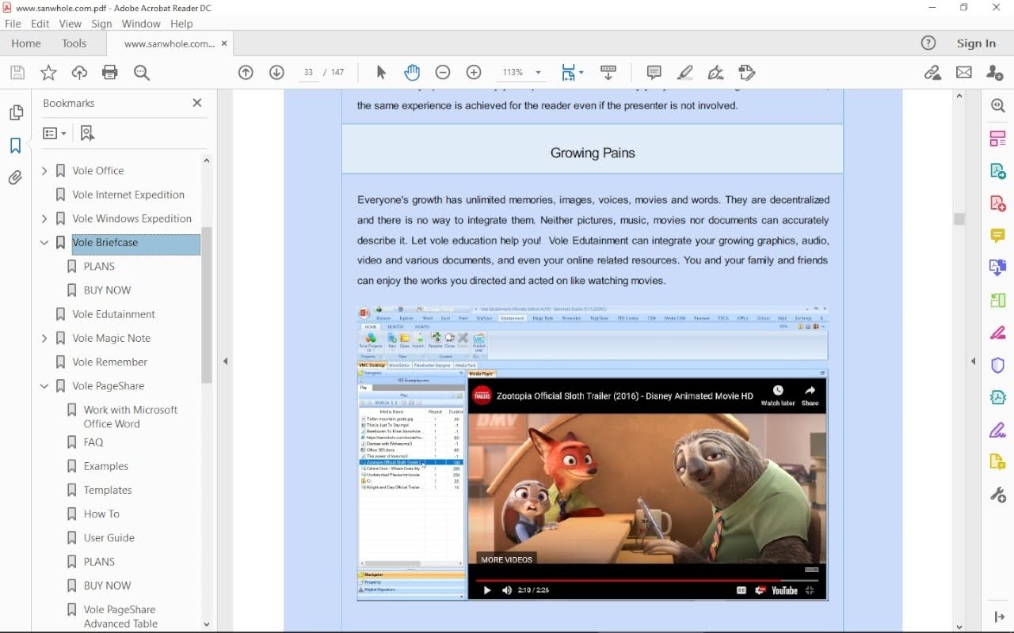1014x633 pixels.
Task: Upload the file to cloud storage
Action: click(79, 73)
